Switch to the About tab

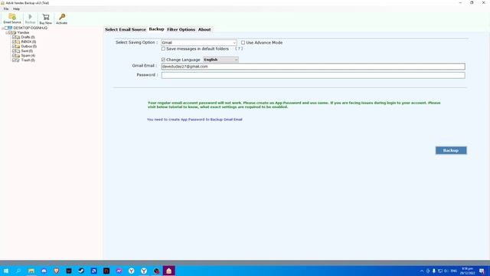(204, 29)
